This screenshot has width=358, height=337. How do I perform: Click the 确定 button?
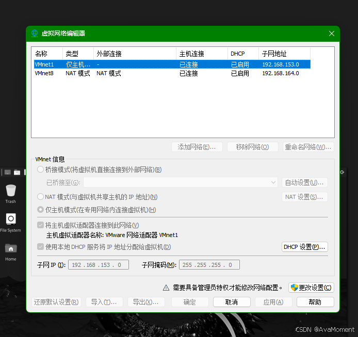coord(190,302)
